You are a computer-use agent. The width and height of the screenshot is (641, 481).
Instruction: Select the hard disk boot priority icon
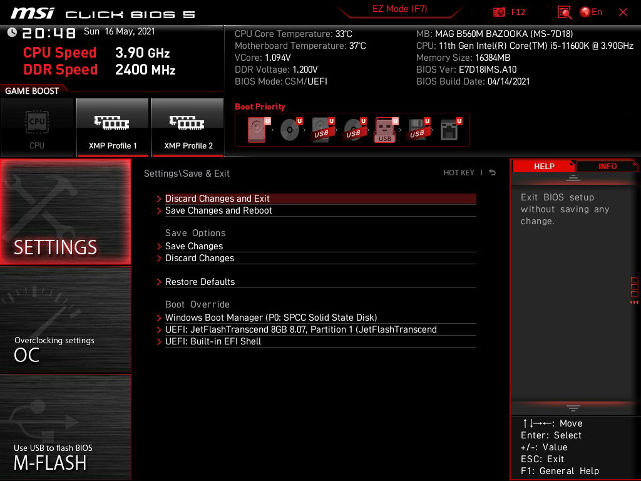(259, 130)
